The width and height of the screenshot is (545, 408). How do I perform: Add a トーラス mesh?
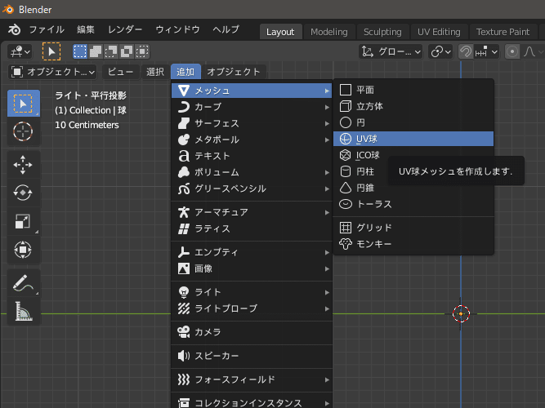coord(413,204)
